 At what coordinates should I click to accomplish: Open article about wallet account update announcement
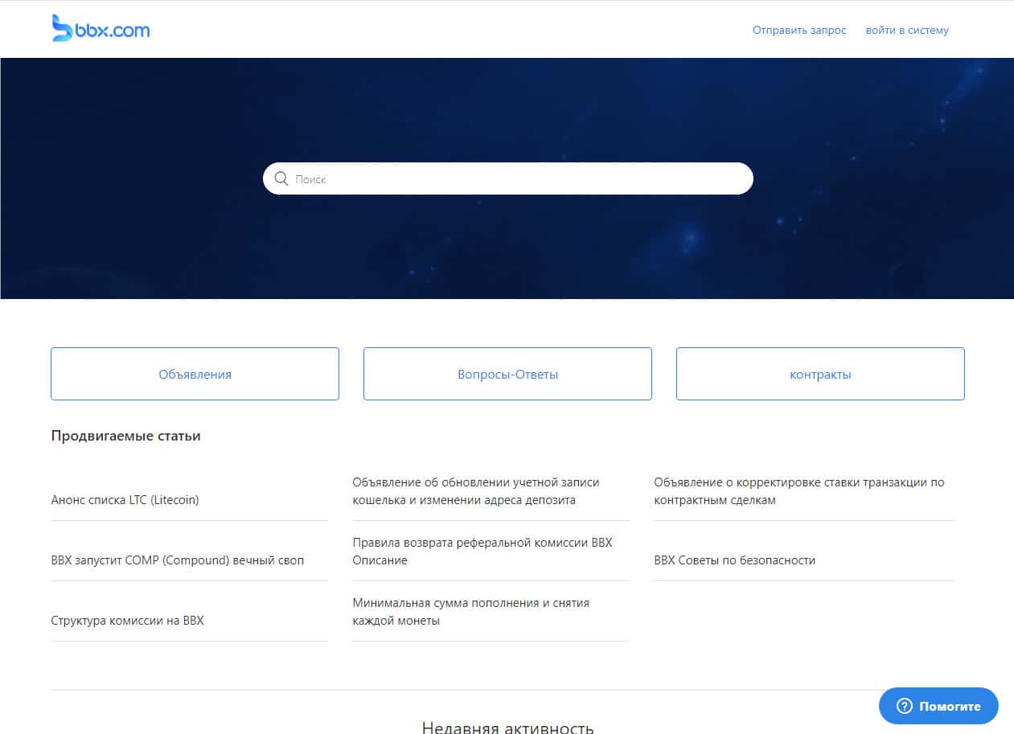pos(476,490)
